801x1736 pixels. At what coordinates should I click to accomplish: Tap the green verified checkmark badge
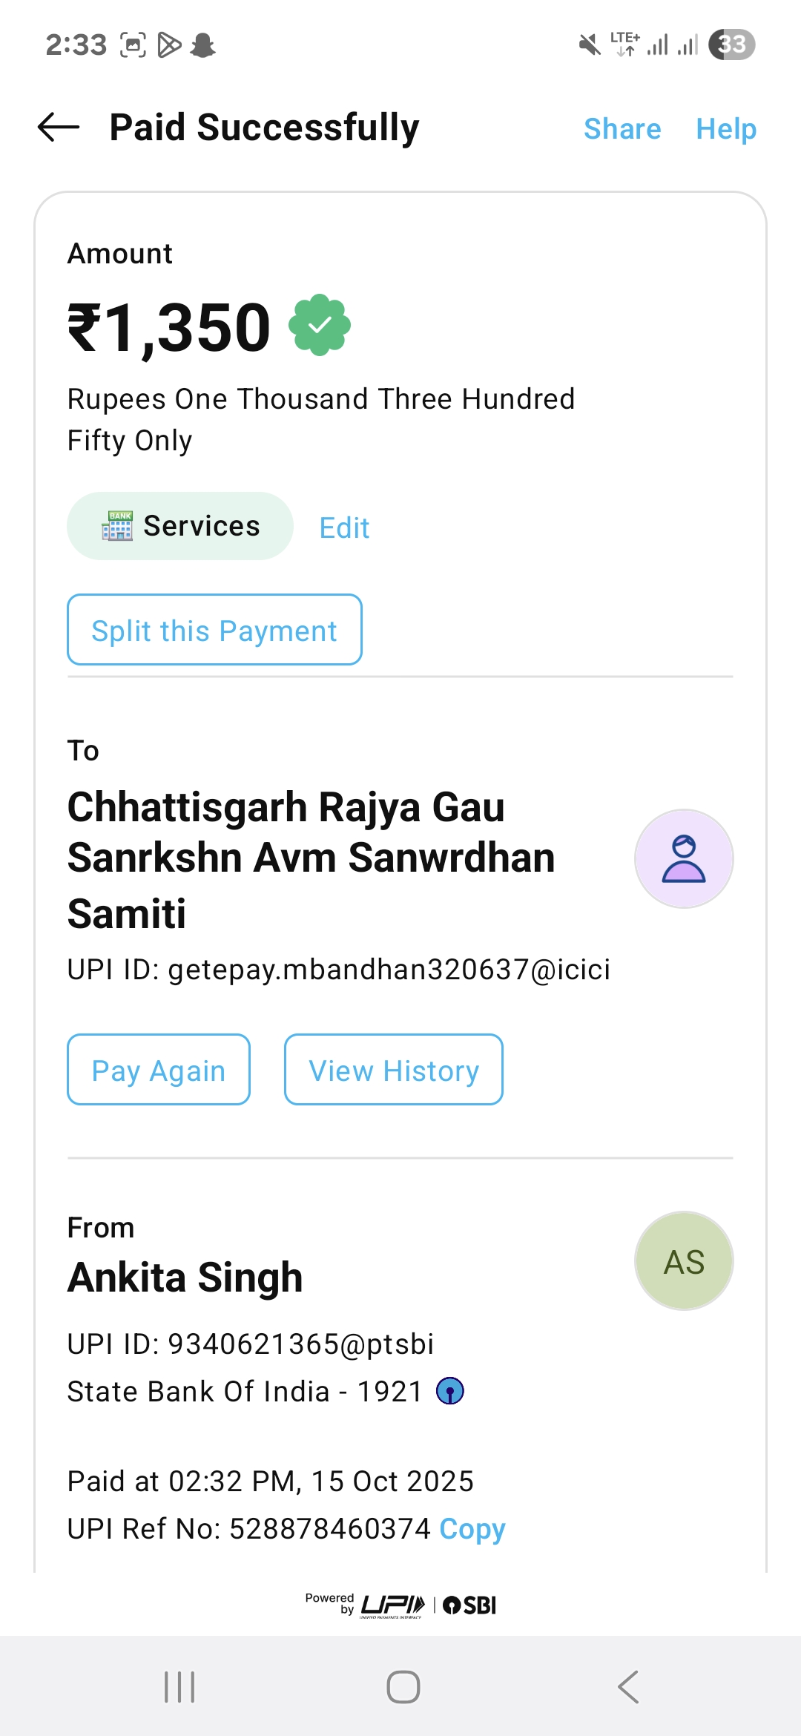[319, 325]
